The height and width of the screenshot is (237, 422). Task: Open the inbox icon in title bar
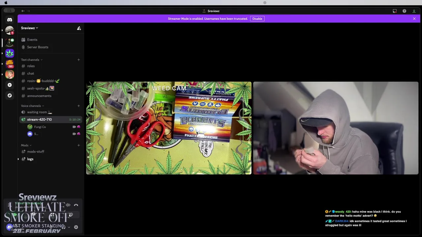395,11
